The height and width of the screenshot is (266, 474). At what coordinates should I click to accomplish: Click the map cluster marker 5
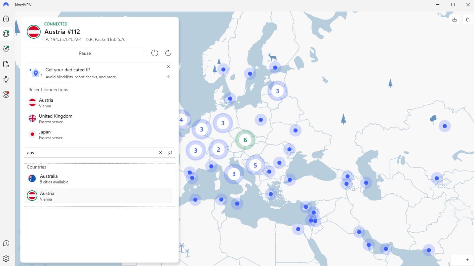click(x=255, y=165)
